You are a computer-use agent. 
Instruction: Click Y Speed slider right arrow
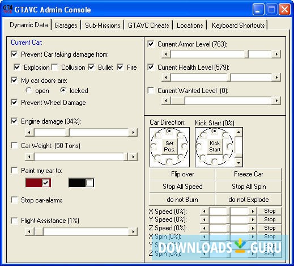[x=253, y=219]
